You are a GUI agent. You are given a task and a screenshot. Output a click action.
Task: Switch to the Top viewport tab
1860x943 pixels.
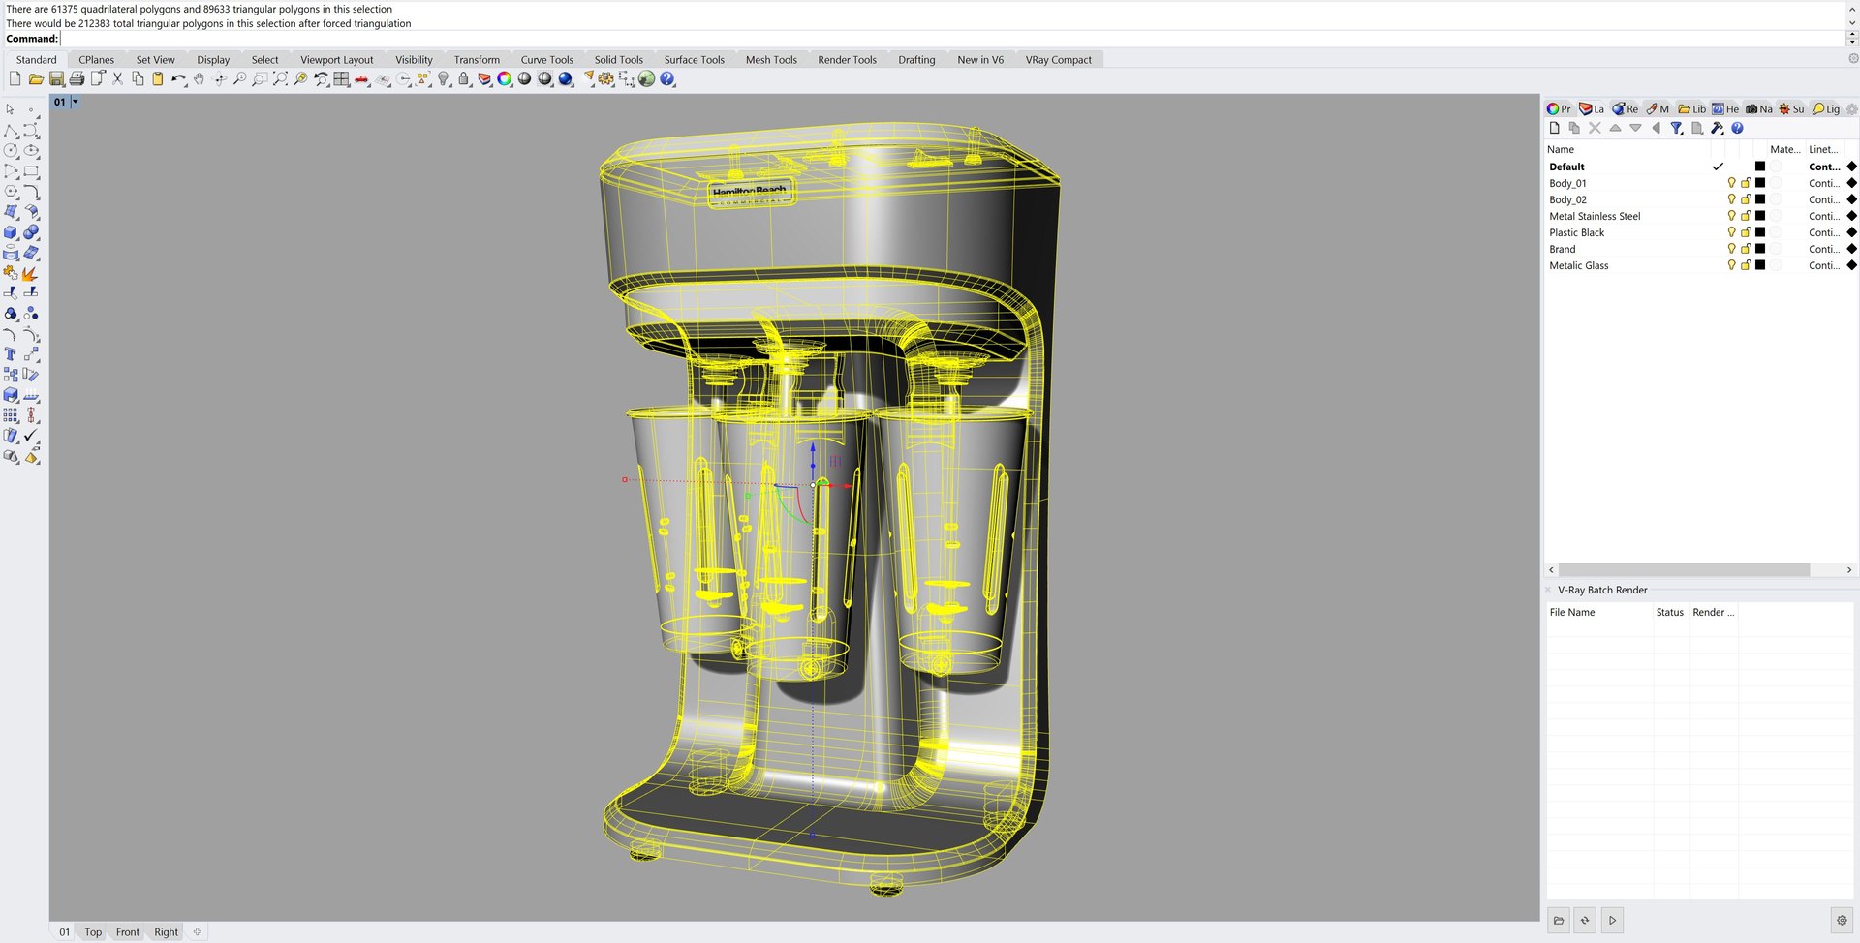pos(93,932)
